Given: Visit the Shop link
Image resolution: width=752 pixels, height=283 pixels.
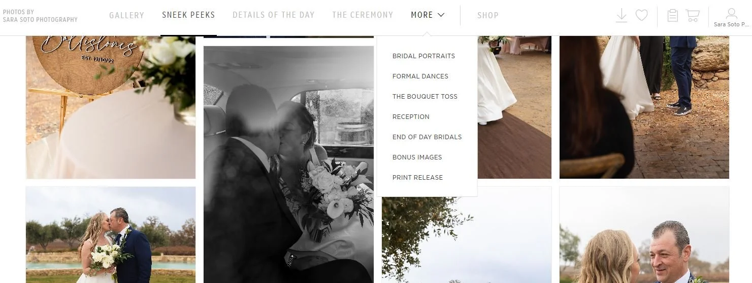Looking at the screenshot, I should coord(487,15).
